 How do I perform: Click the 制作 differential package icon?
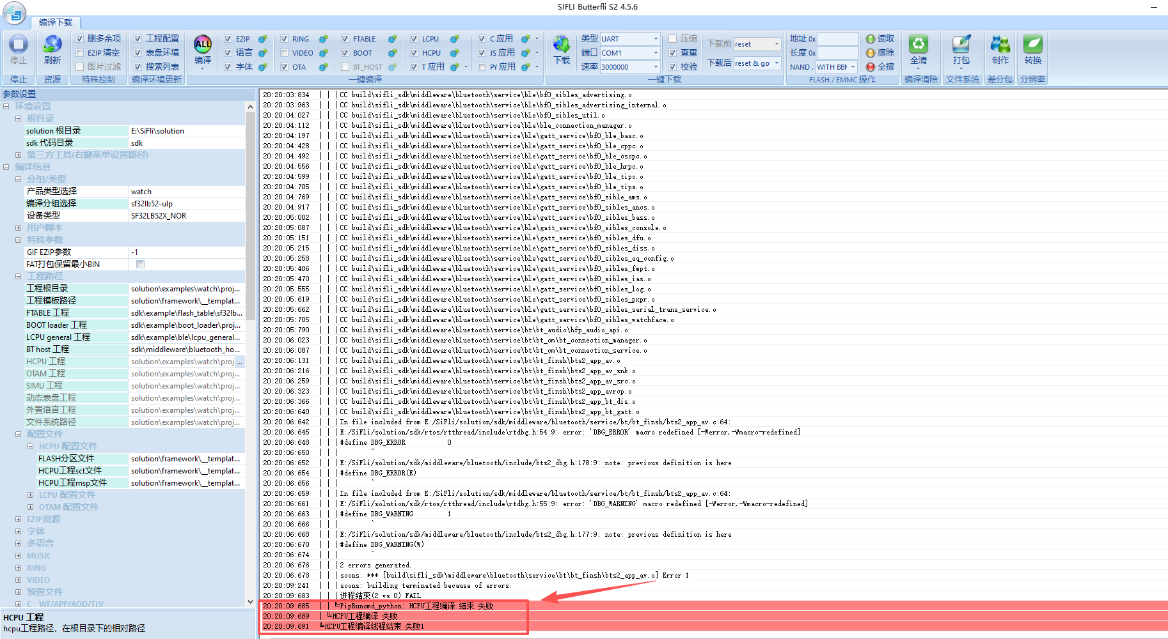pos(1000,45)
